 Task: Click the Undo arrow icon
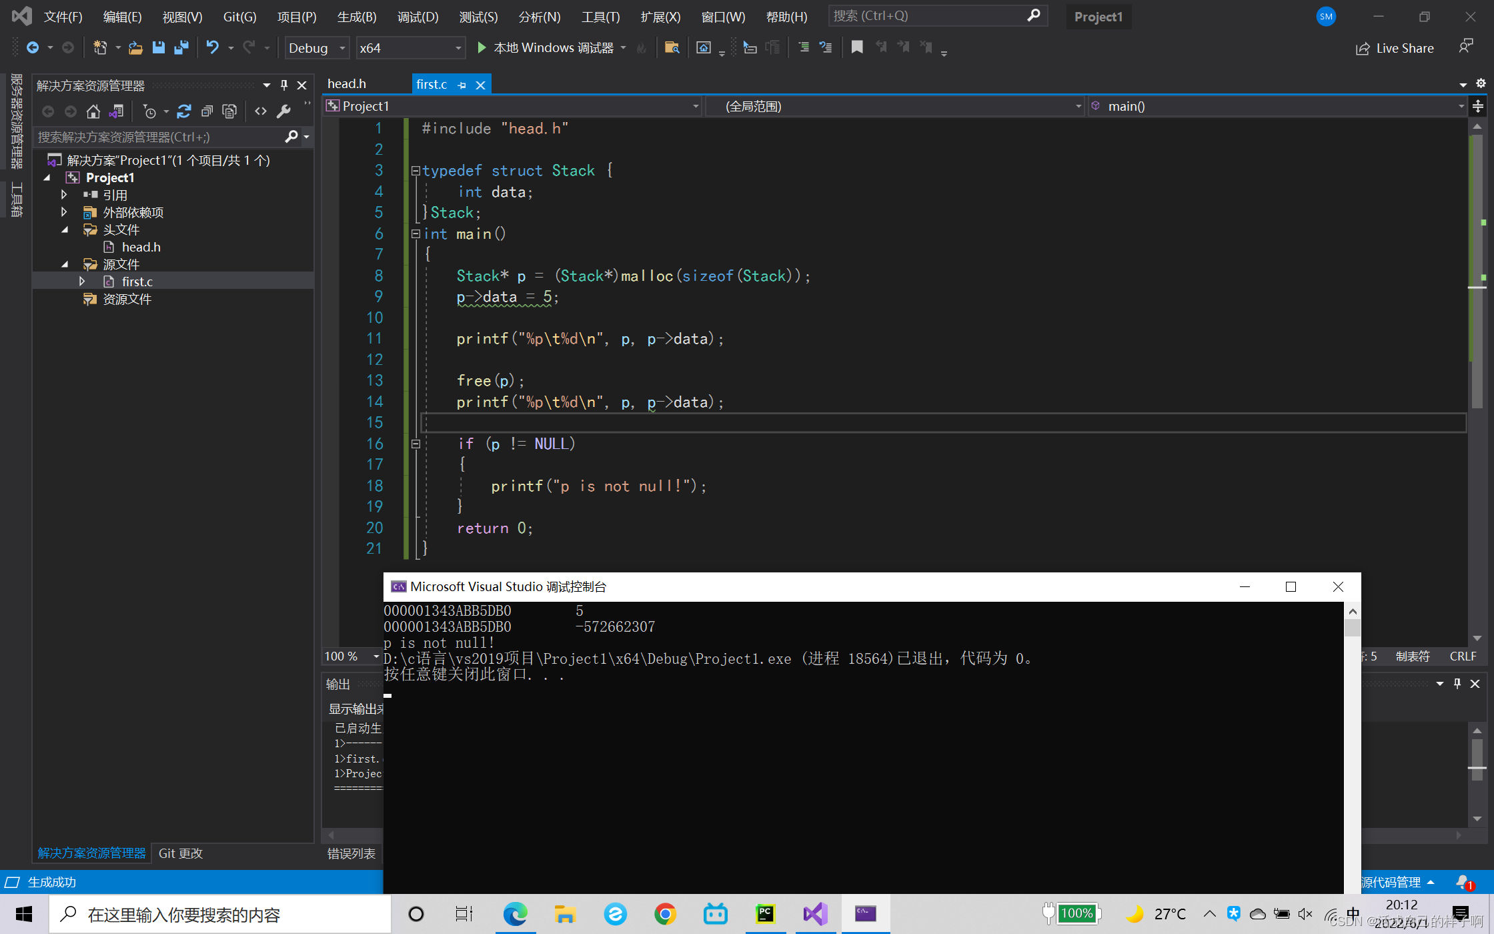212,47
